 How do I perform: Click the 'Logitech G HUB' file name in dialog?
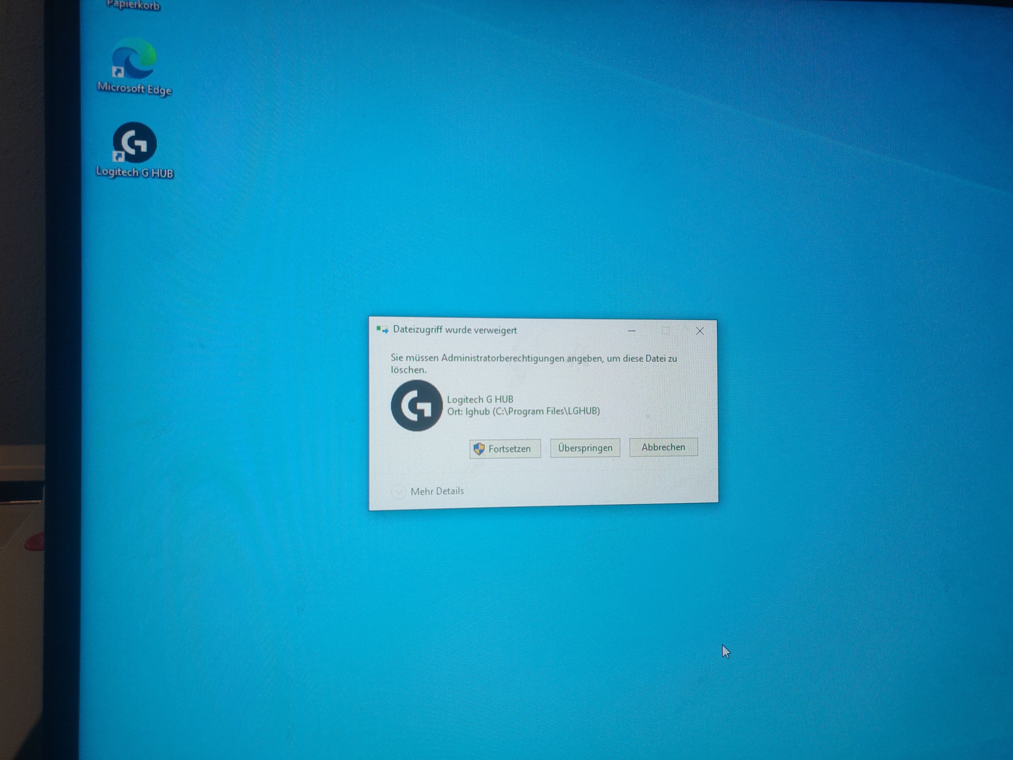(480, 399)
